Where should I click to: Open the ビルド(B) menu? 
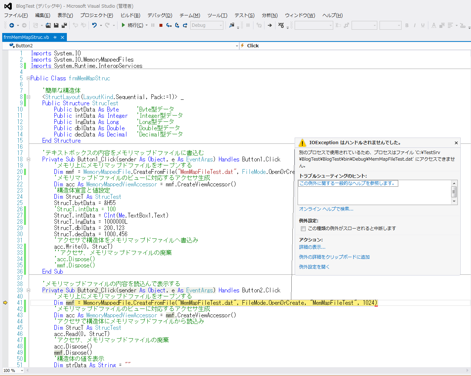click(x=130, y=15)
